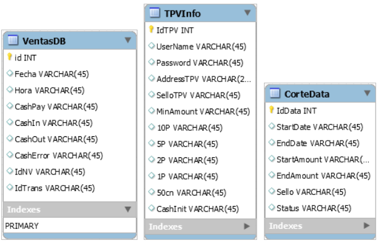Screen dimensions: 378x243
Task: Select the Password VARCHAR(45) column
Action: click(200, 63)
